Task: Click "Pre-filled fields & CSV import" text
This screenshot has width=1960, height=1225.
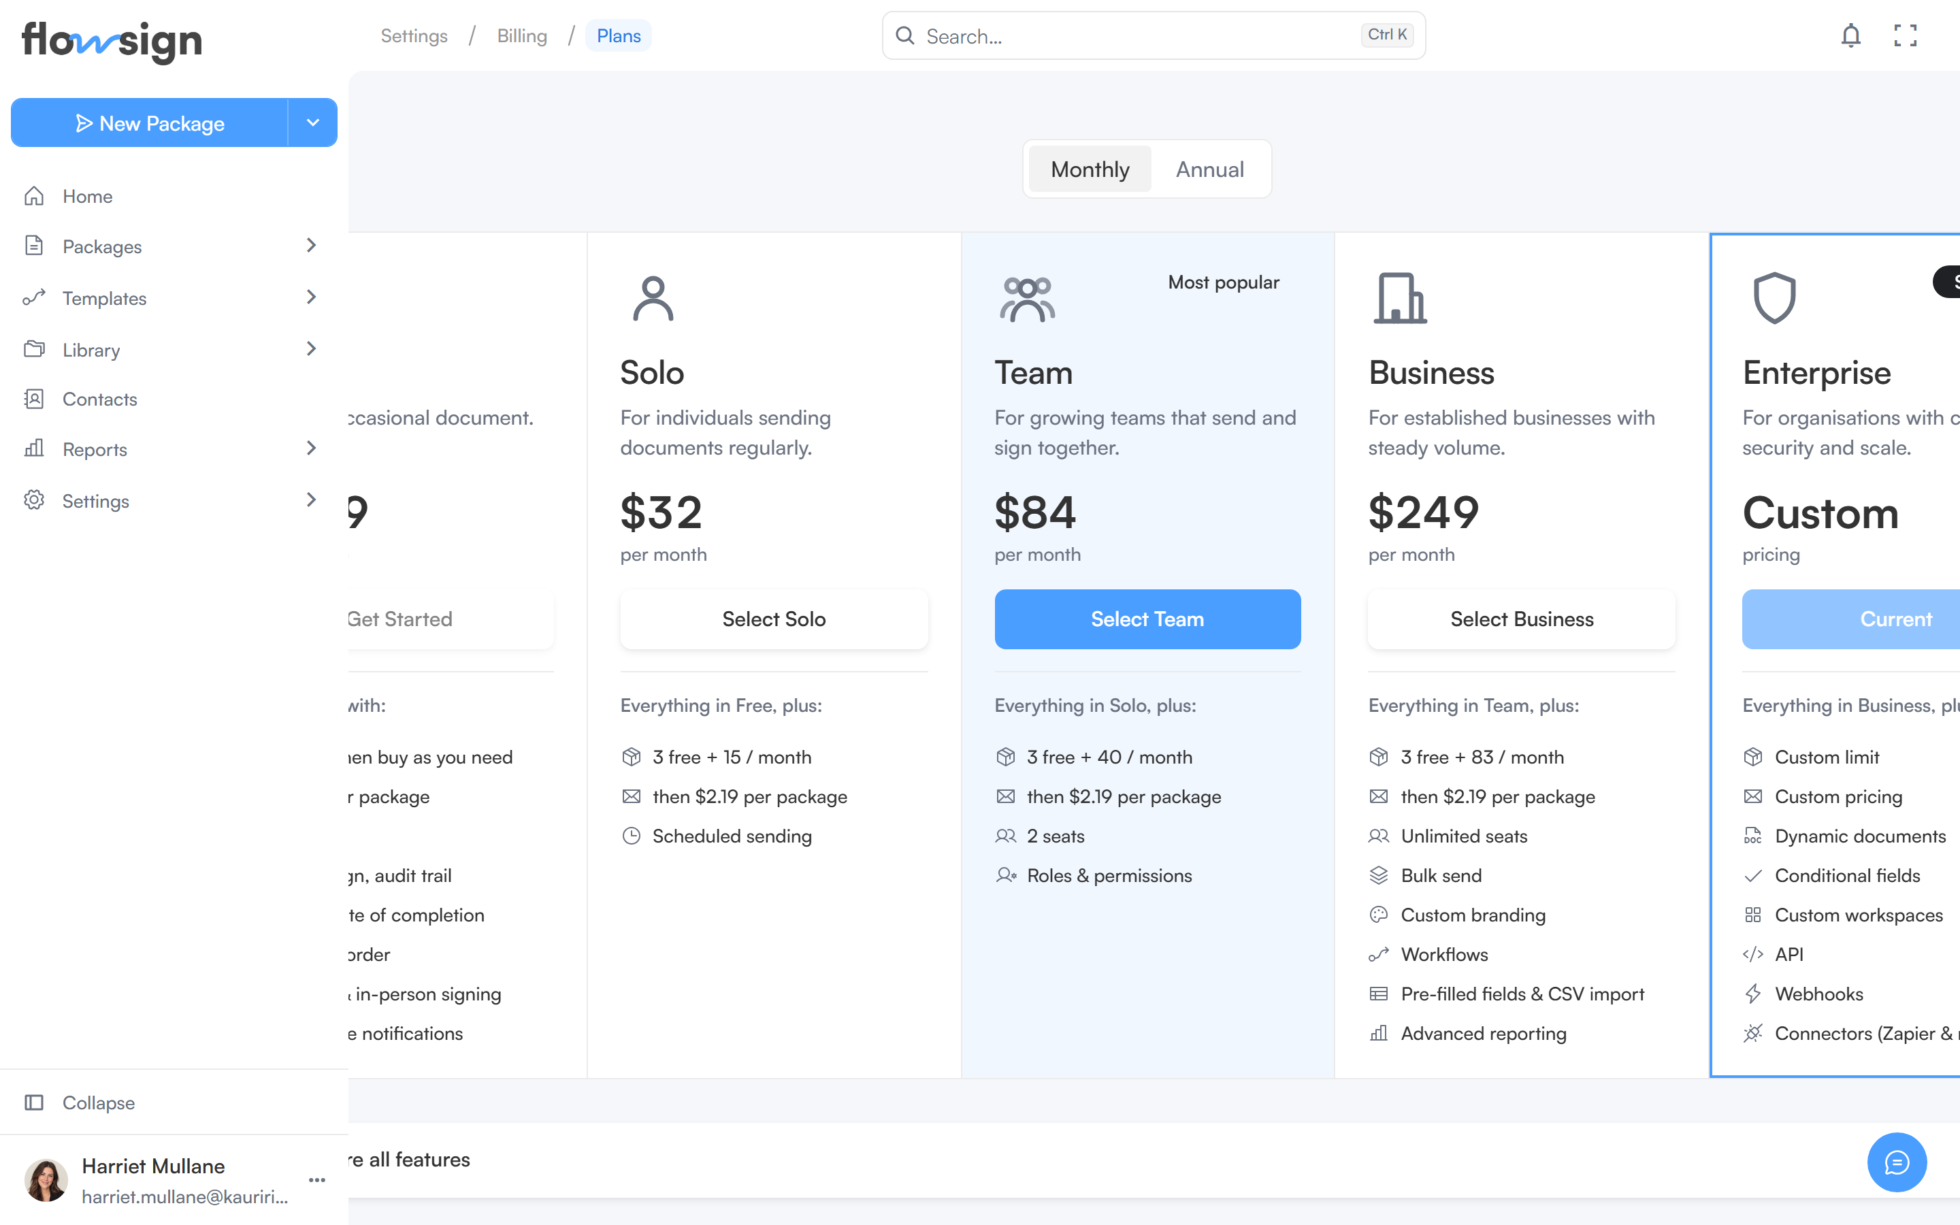Action: [1522, 994]
